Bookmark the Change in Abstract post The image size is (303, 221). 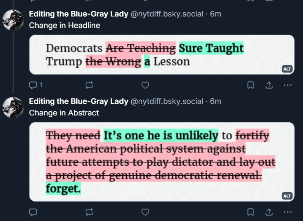(250, 212)
